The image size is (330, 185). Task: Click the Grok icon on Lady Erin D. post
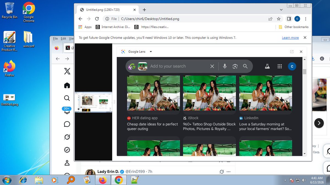click(222, 172)
